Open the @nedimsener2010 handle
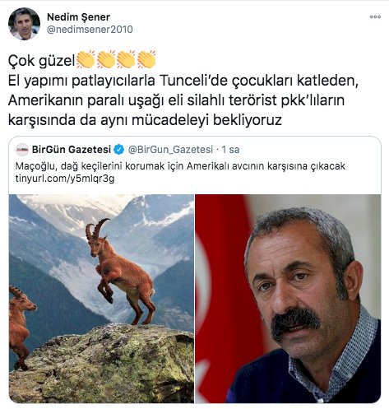 [x=90, y=30]
